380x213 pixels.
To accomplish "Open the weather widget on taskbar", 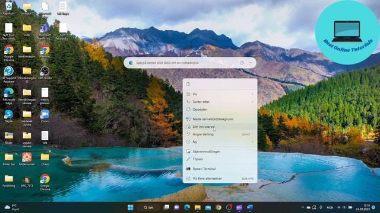I will click(12, 208).
